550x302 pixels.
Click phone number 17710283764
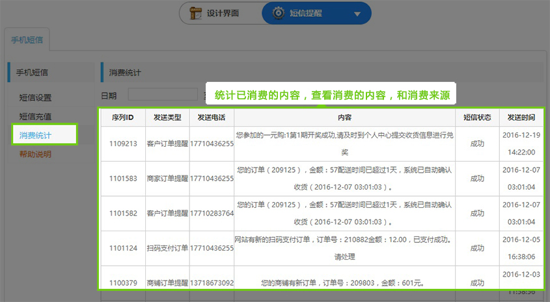click(212, 213)
